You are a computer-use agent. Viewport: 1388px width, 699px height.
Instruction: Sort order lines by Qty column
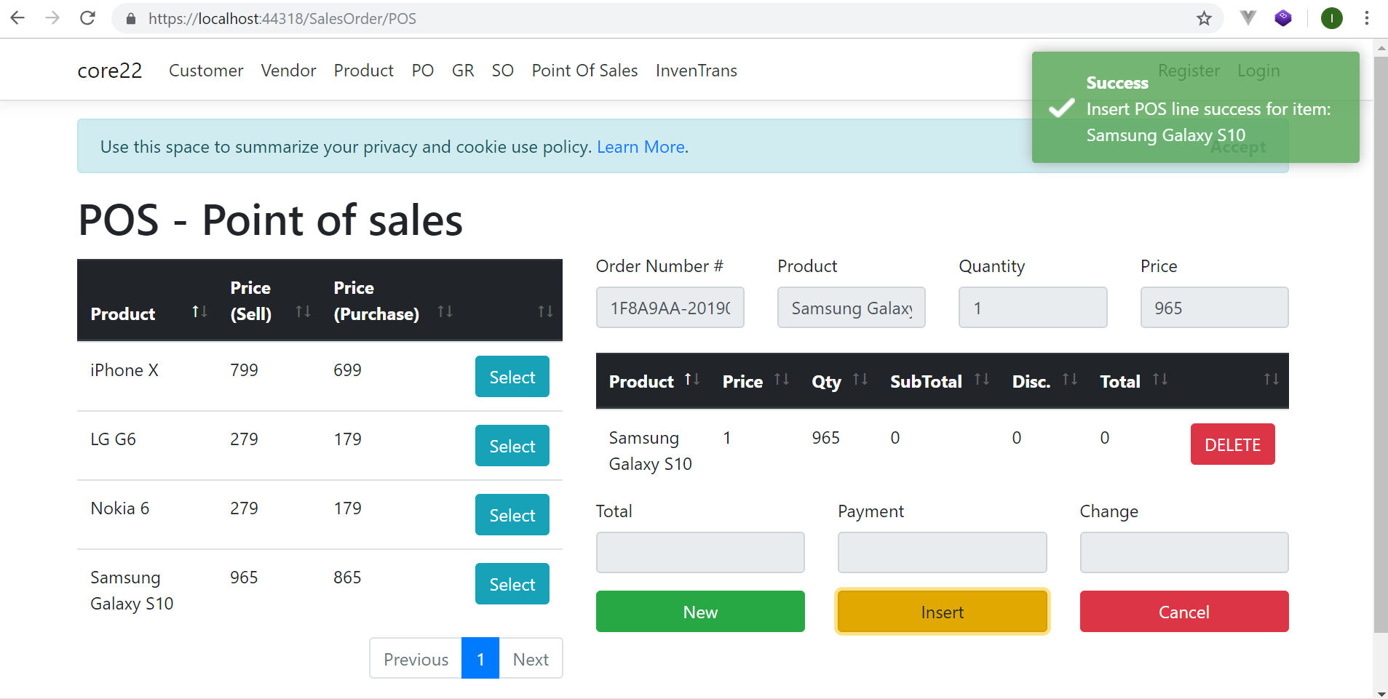tap(838, 381)
